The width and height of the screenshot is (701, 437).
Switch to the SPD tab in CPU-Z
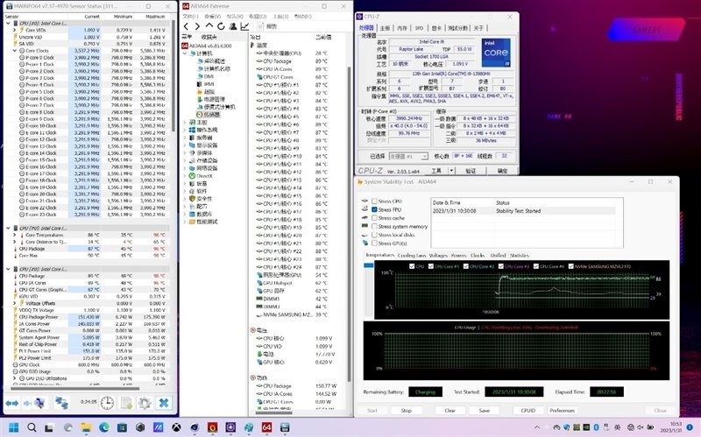[419, 28]
